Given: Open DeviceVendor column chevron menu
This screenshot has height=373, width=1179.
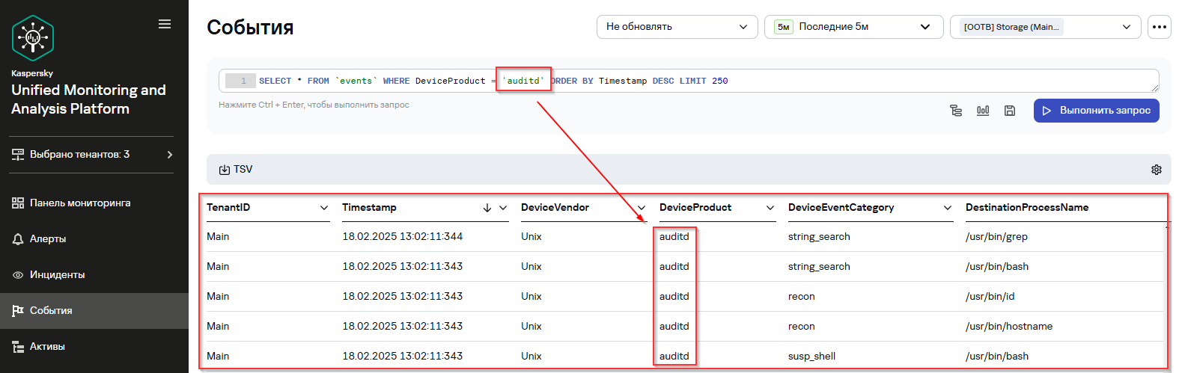Looking at the screenshot, I should pyautogui.click(x=642, y=208).
